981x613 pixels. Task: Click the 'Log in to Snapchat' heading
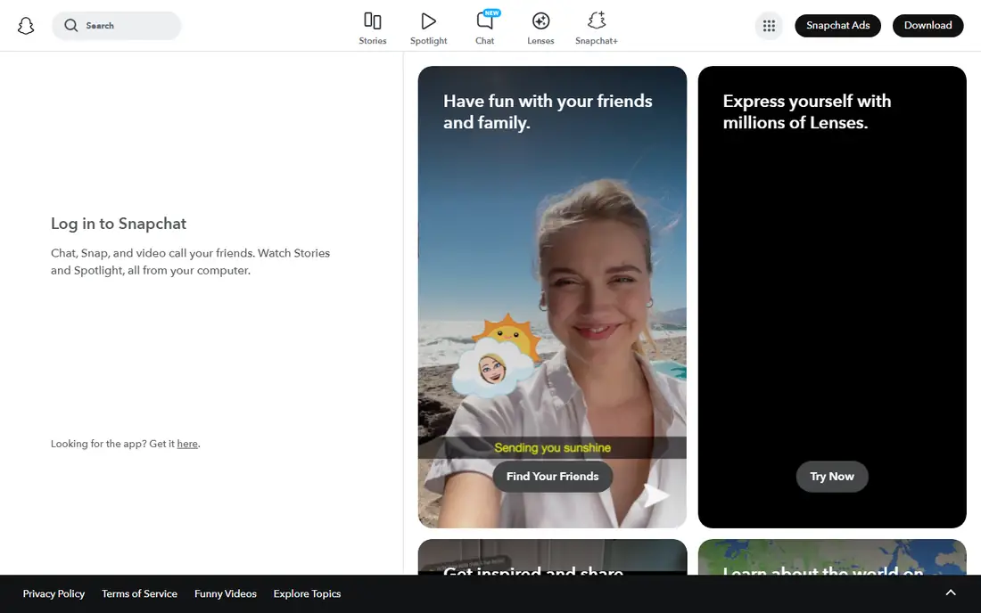tap(119, 224)
